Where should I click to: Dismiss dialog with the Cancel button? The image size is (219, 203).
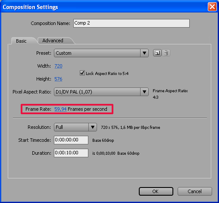[195, 191]
